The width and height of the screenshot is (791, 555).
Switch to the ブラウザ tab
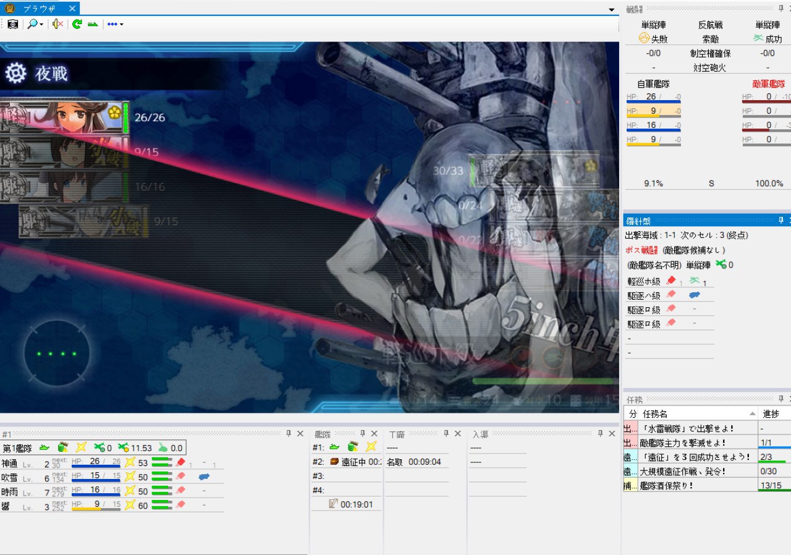point(41,8)
